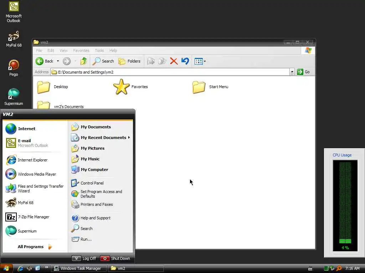Open Set Program Access and Defaults

(x=100, y=194)
